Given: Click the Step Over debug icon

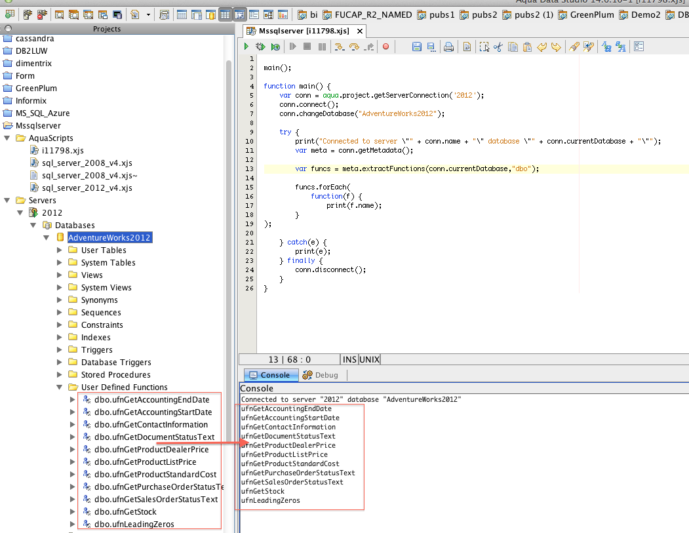Looking at the screenshot, I should (354, 47).
